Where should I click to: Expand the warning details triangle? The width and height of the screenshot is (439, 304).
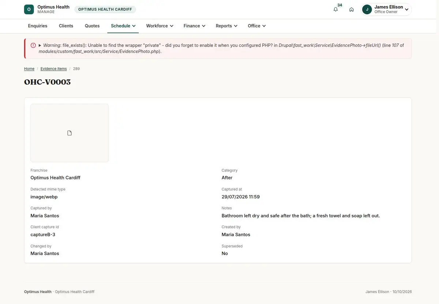click(40, 45)
